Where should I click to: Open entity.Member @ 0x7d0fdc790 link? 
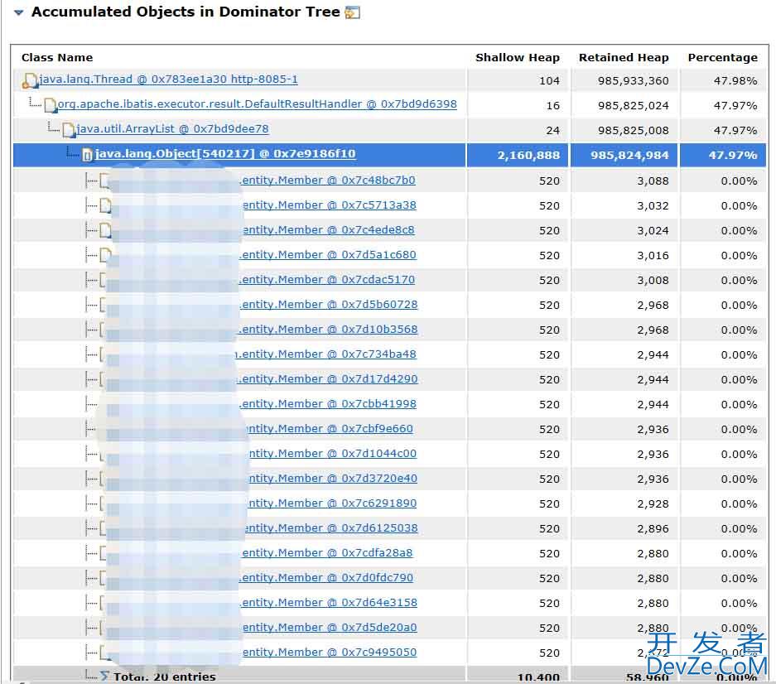coord(326,577)
